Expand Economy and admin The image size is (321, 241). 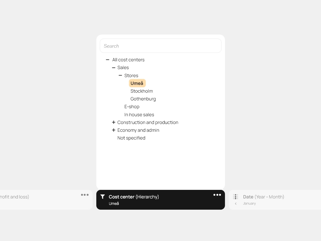(x=114, y=130)
